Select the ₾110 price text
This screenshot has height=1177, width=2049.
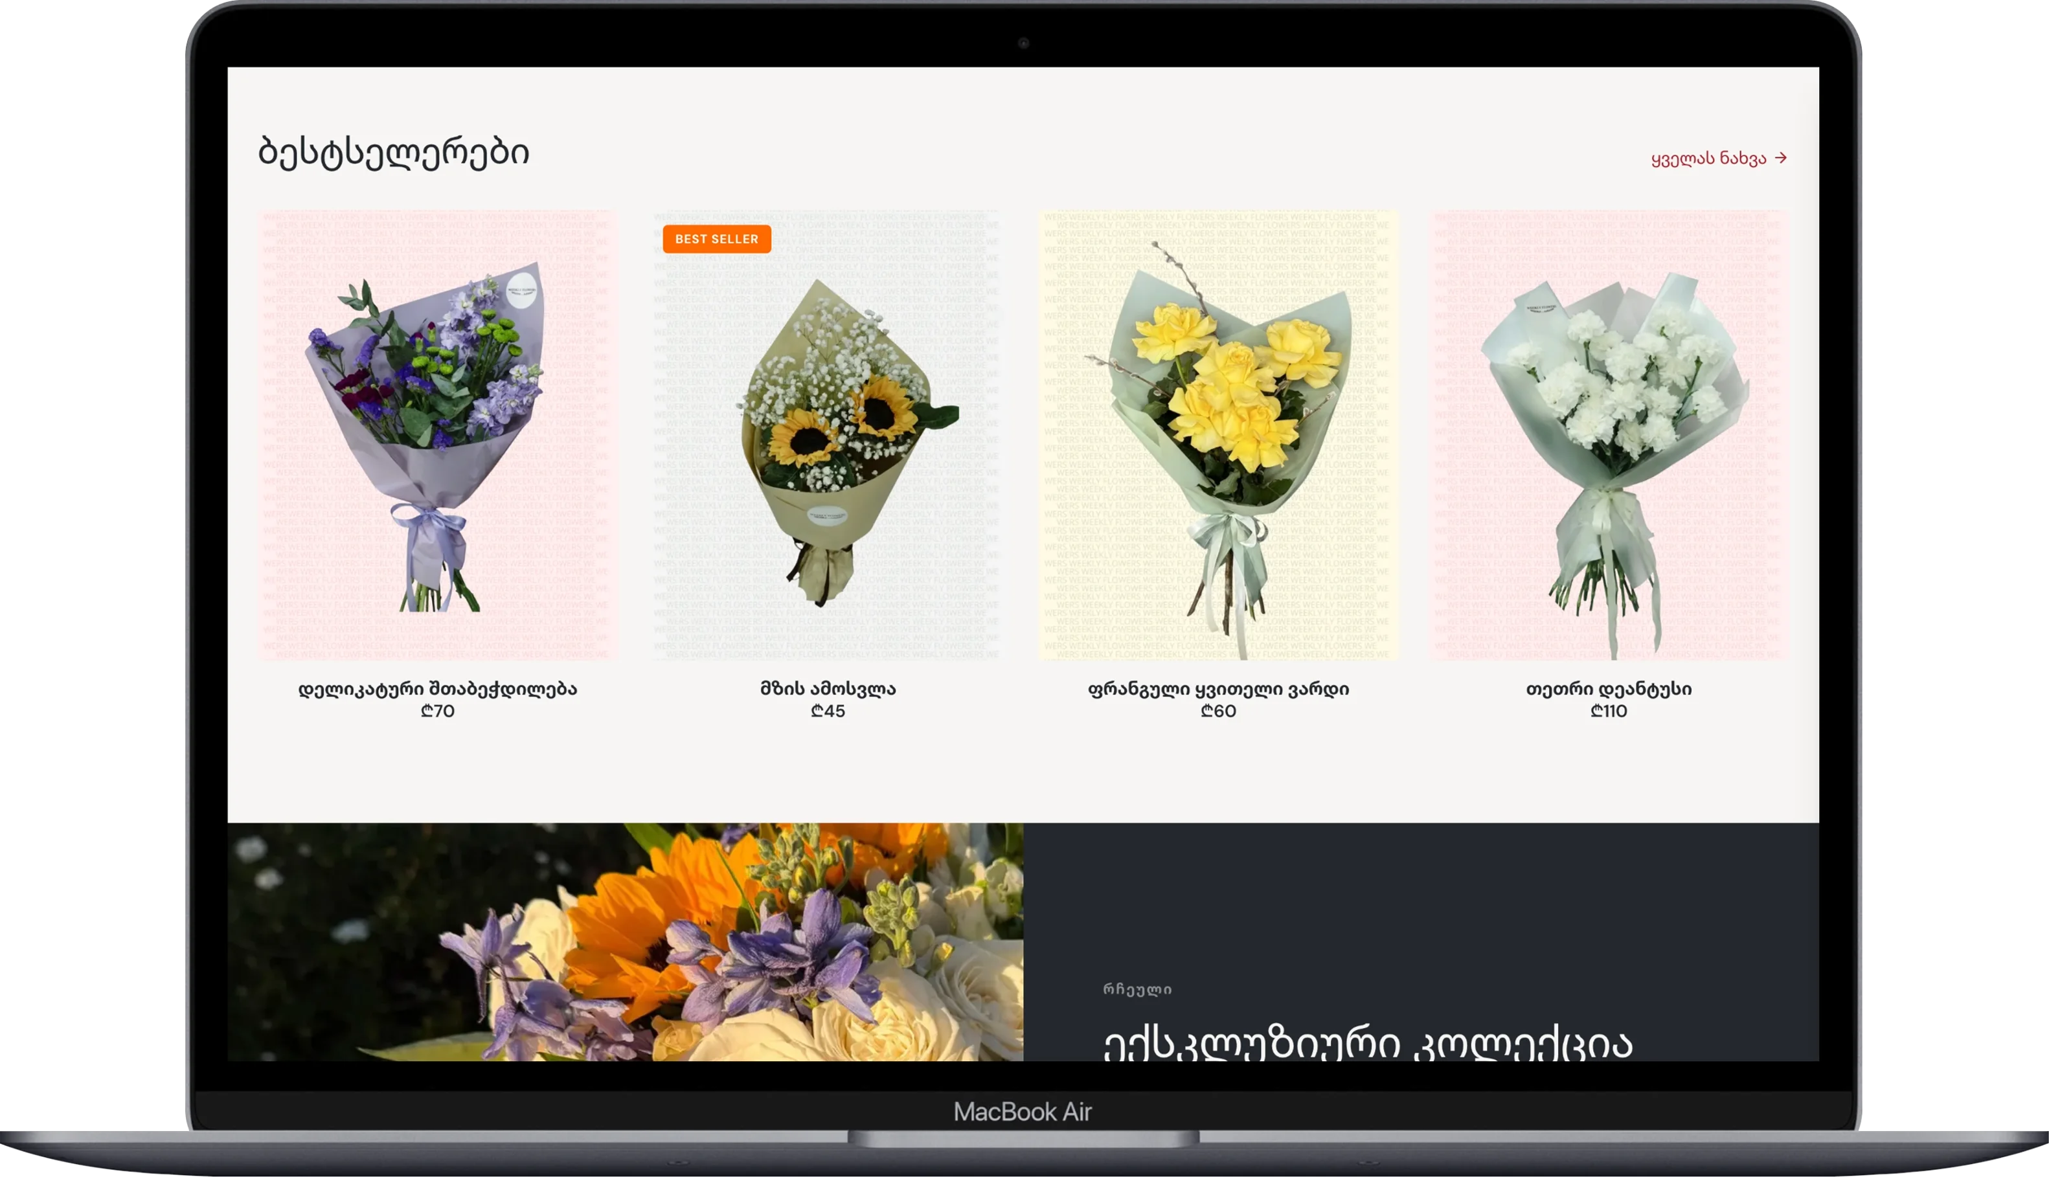(1609, 711)
